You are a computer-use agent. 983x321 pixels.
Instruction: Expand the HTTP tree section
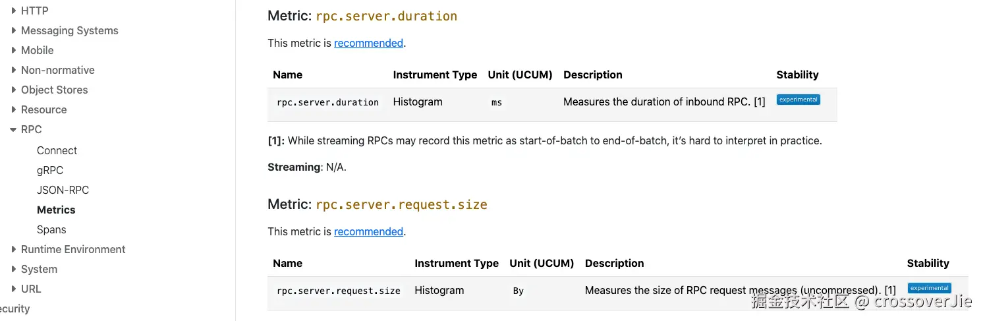(x=14, y=11)
